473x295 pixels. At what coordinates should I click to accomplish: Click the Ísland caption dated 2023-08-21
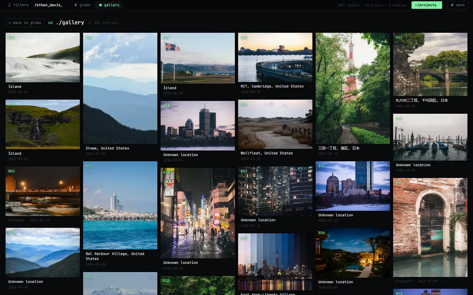[x=15, y=87]
